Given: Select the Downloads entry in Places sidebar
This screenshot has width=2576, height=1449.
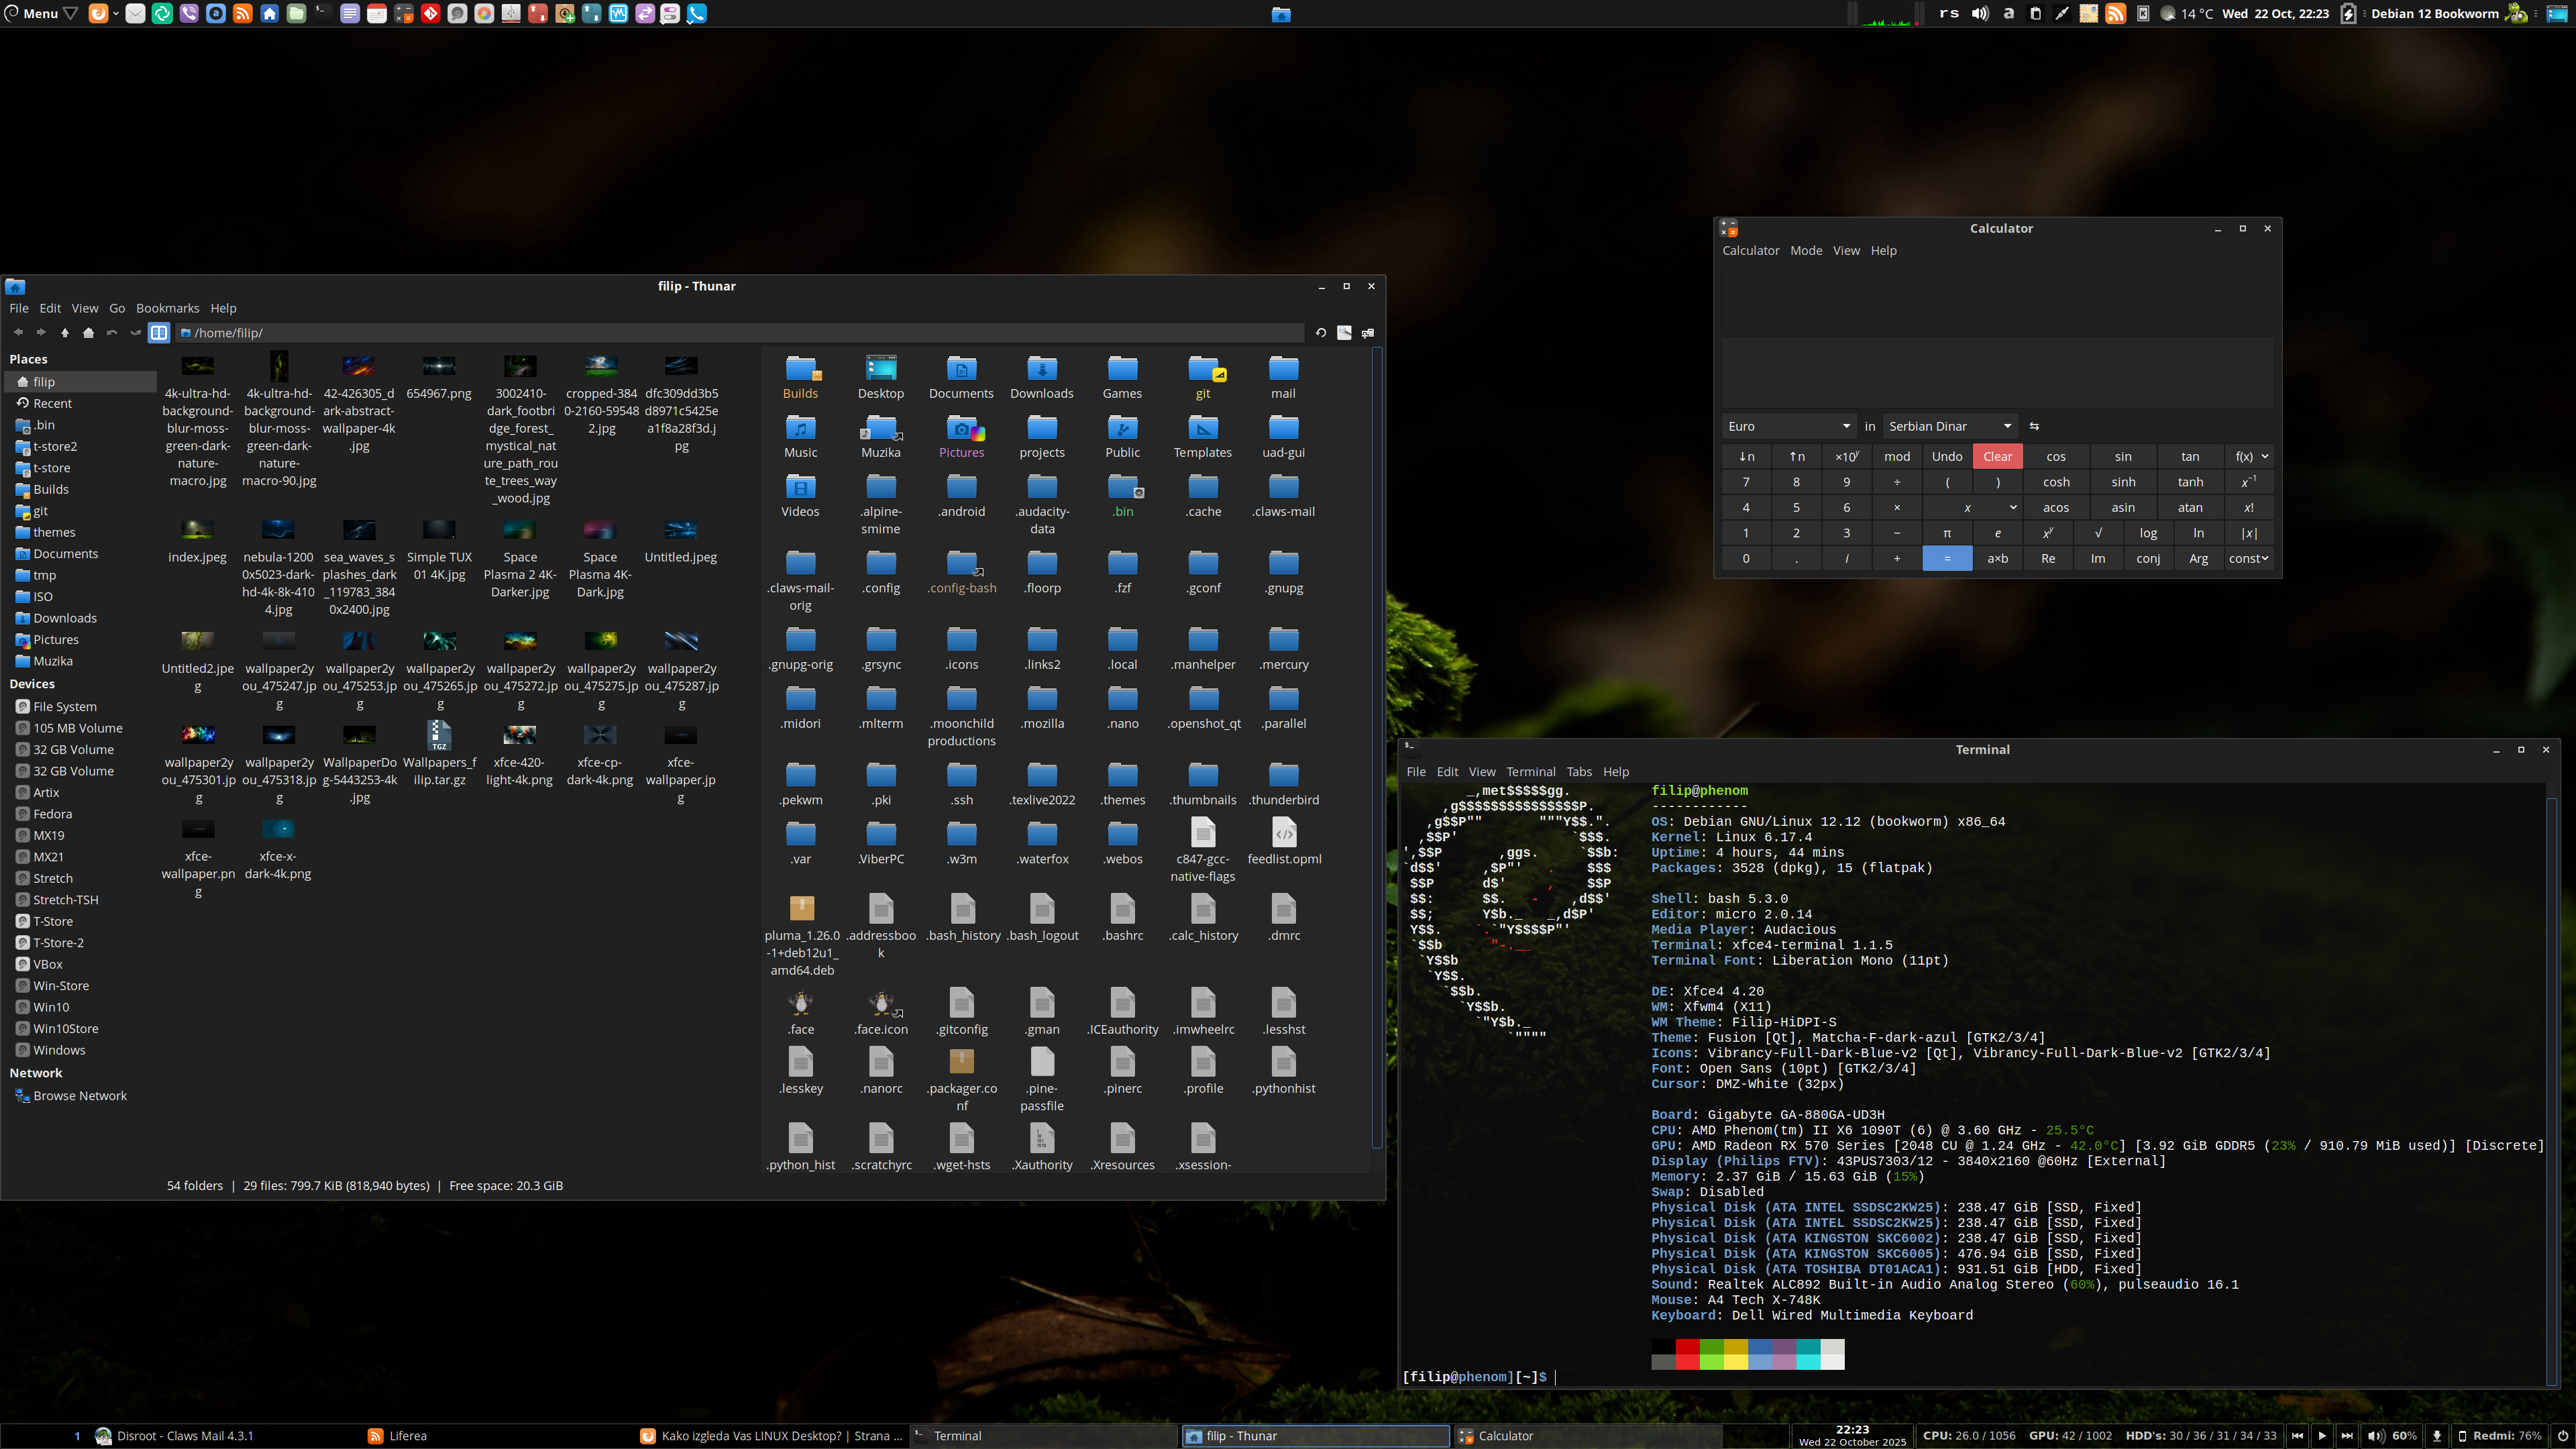Looking at the screenshot, I should pyautogui.click(x=65, y=618).
